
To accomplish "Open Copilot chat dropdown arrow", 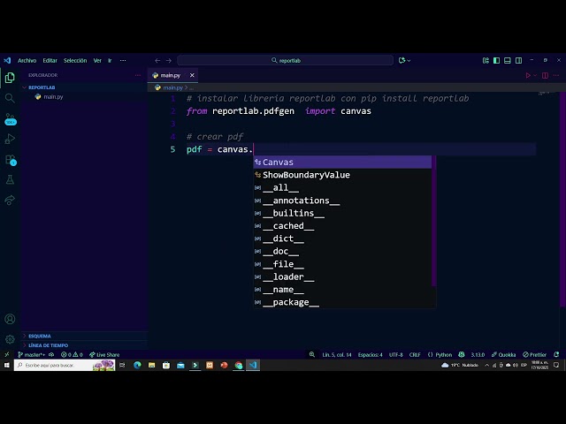I will coord(409,61).
